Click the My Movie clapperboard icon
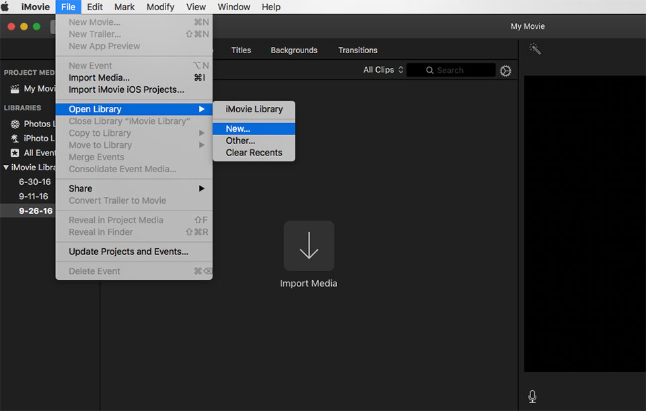The height and width of the screenshot is (411, 646). click(x=15, y=89)
